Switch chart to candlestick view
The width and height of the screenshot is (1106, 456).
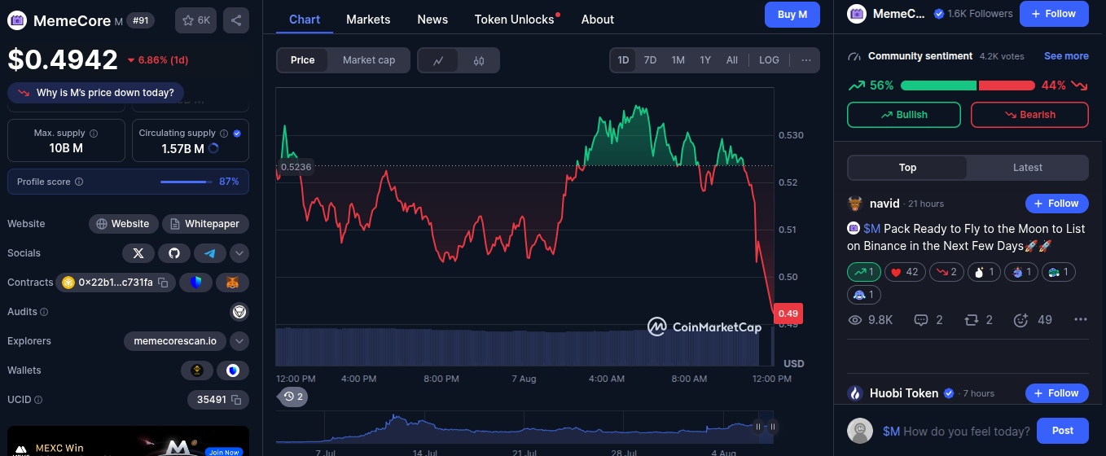pyautogui.click(x=479, y=60)
